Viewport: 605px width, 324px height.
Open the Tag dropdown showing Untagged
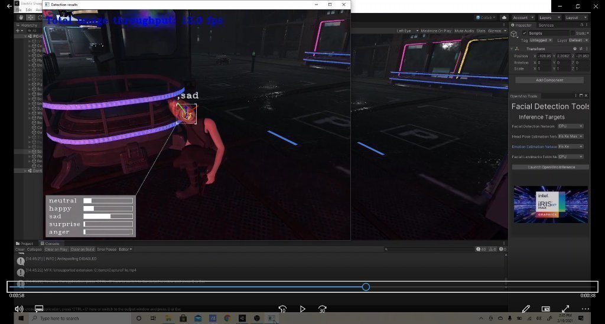click(541, 40)
